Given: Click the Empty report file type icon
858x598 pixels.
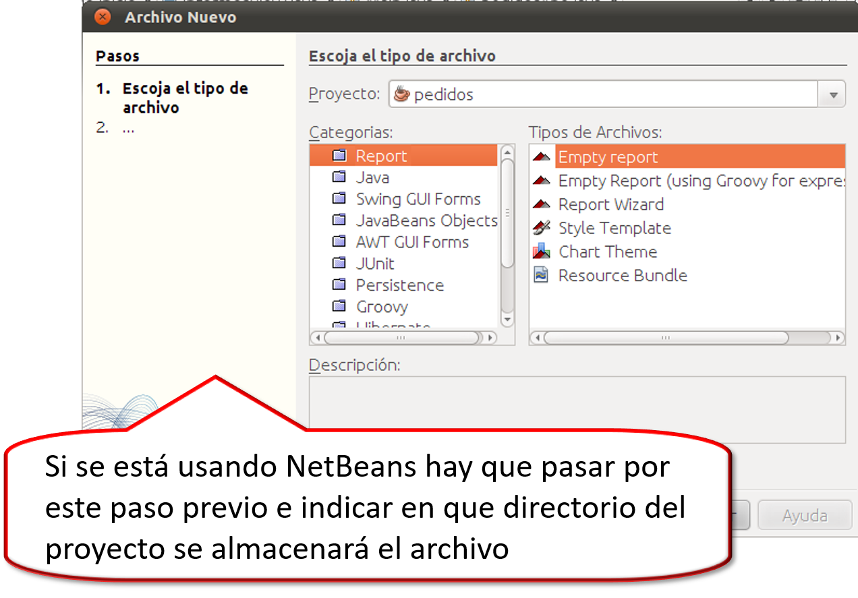Looking at the screenshot, I should pos(542,157).
